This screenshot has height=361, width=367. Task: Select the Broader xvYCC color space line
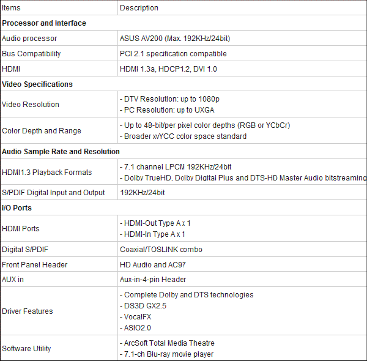pos(183,136)
